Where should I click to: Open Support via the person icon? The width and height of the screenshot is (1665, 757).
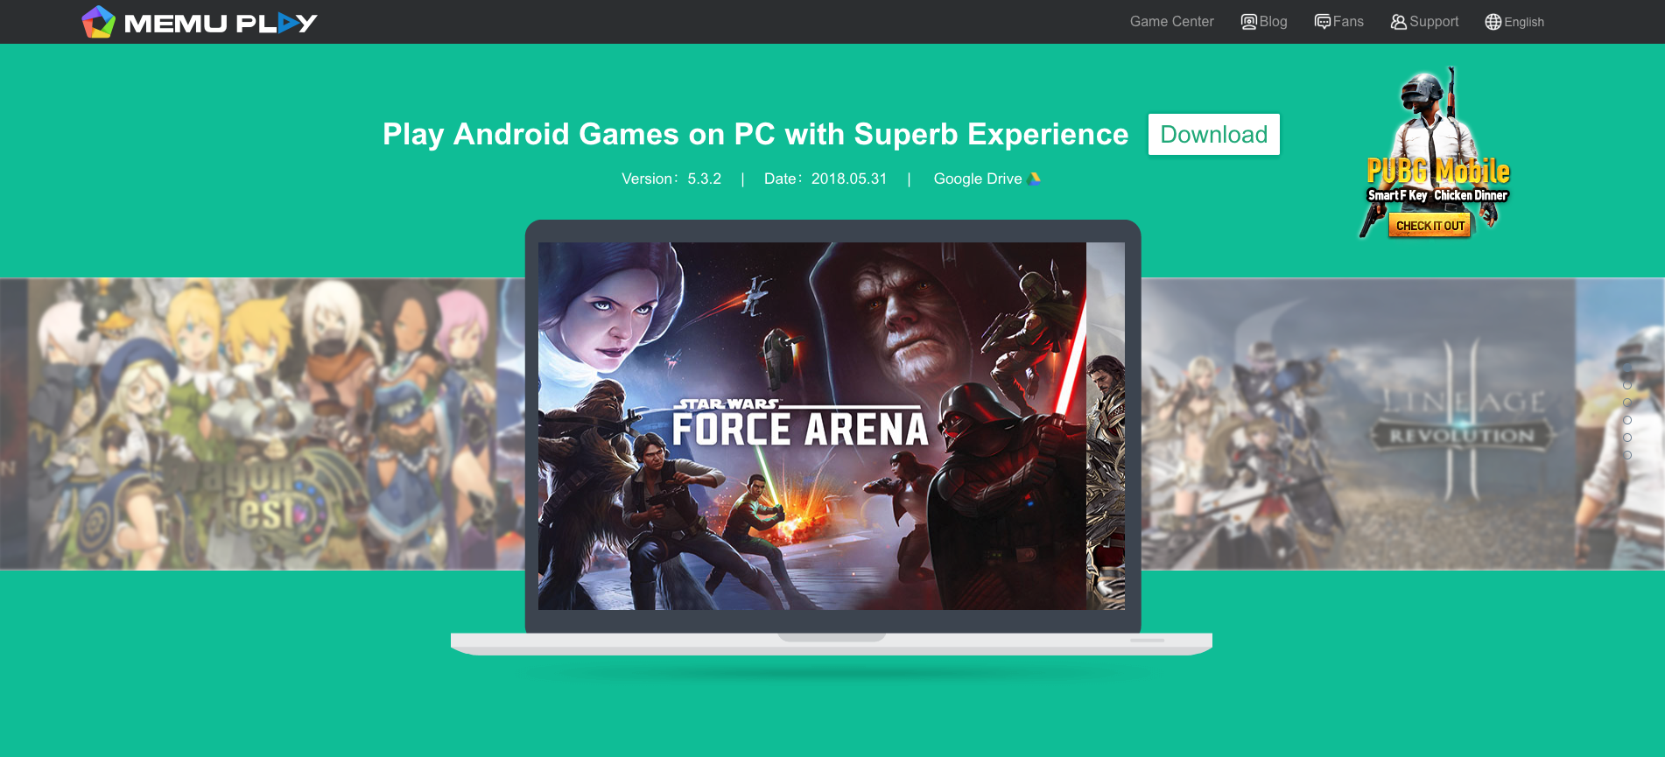click(1399, 22)
